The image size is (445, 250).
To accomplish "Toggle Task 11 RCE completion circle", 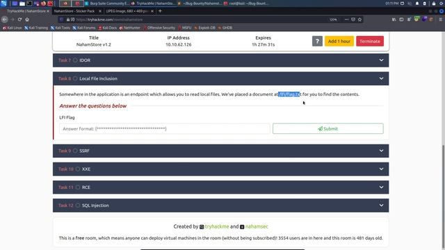I will (77, 187).
